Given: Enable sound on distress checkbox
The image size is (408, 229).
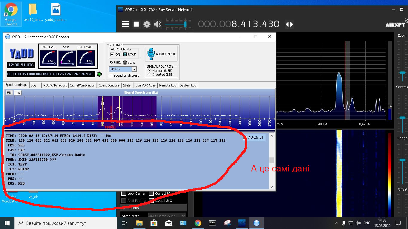Looking at the screenshot, I should pyautogui.click(x=111, y=75).
